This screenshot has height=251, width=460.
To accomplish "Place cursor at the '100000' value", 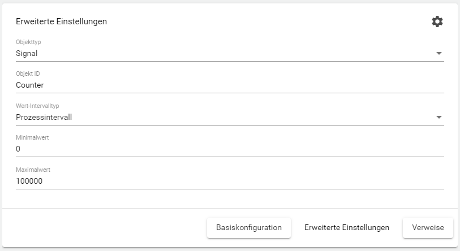I will (x=29, y=181).
